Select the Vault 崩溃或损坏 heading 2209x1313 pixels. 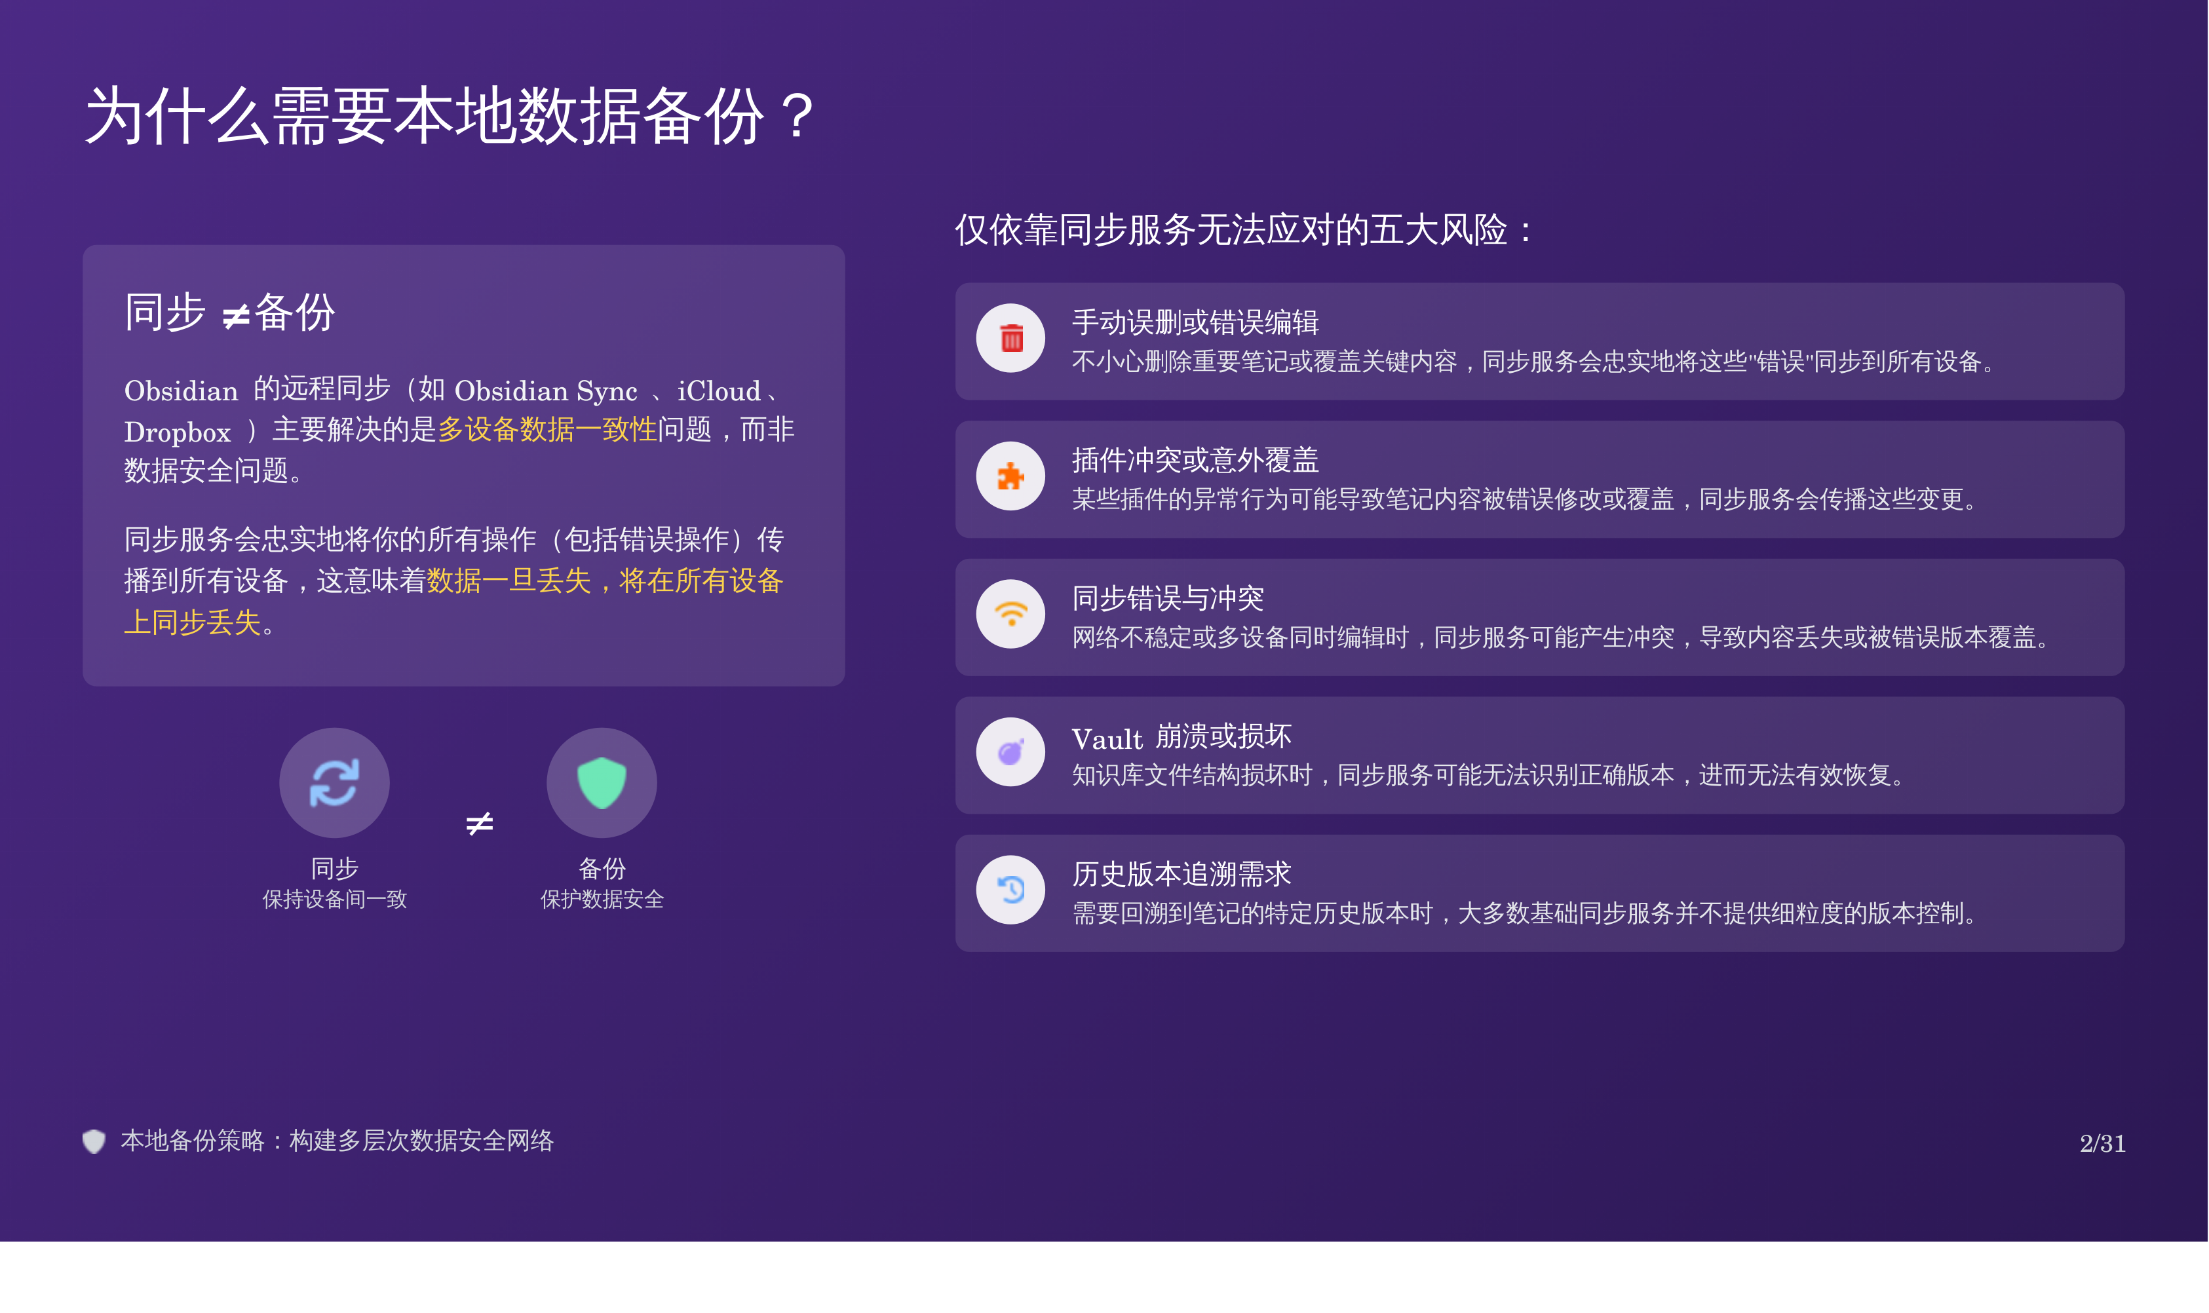tap(1181, 736)
